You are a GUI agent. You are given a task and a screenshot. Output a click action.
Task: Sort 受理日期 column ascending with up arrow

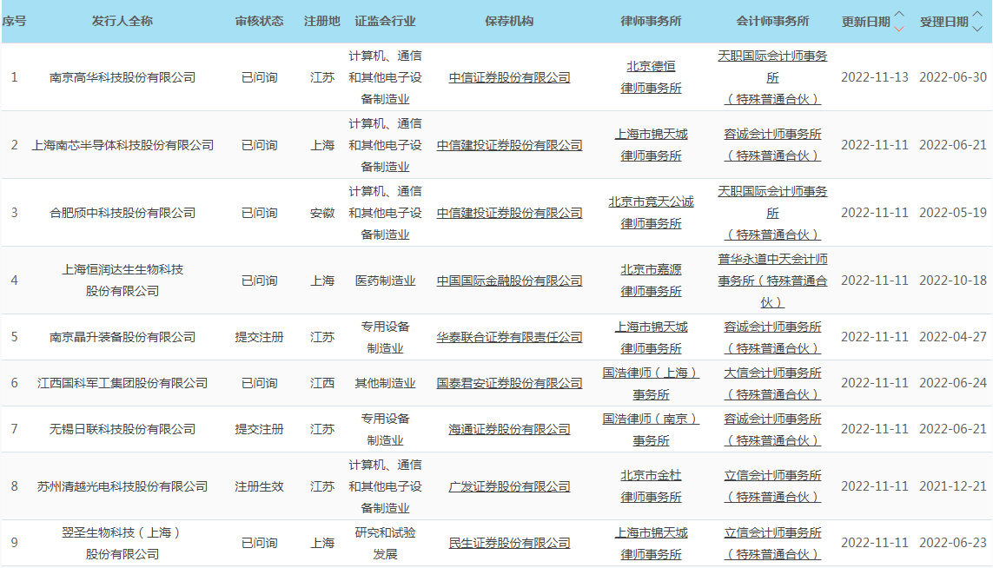[977, 15]
